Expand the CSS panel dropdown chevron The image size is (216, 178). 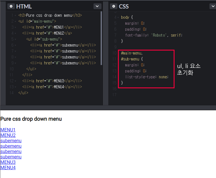coord(213,6)
